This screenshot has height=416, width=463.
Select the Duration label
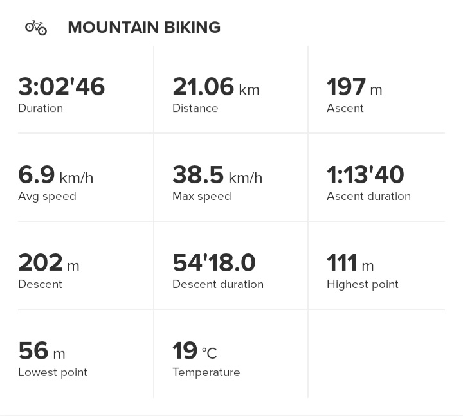coord(41,108)
